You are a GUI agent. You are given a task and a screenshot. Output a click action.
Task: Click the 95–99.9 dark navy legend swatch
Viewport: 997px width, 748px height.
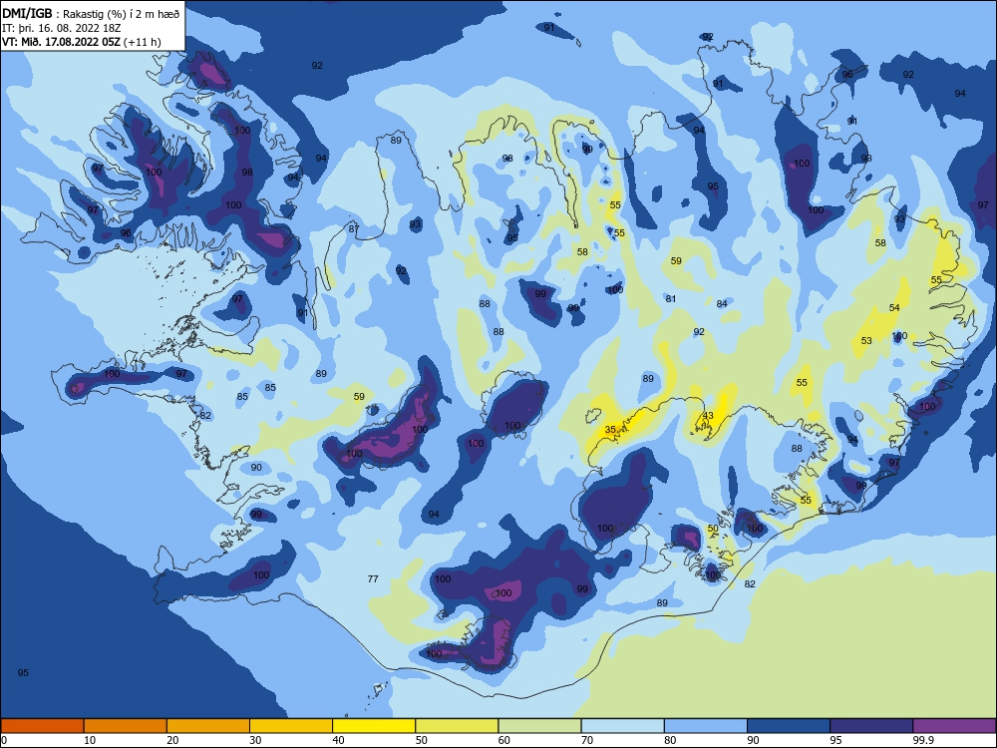tap(871, 726)
